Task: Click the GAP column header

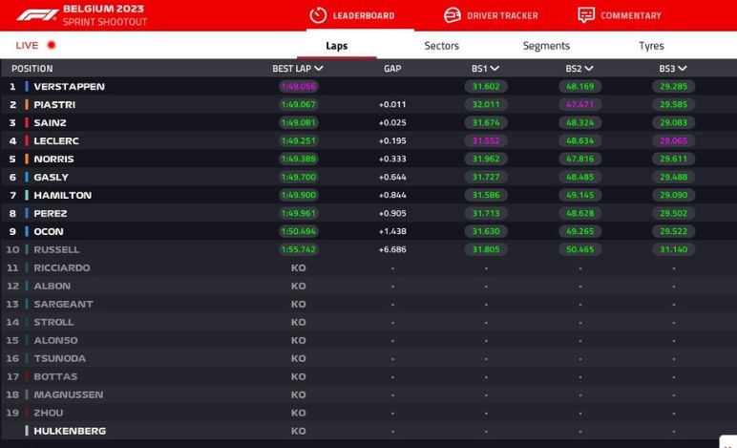Action: click(392, 69)
